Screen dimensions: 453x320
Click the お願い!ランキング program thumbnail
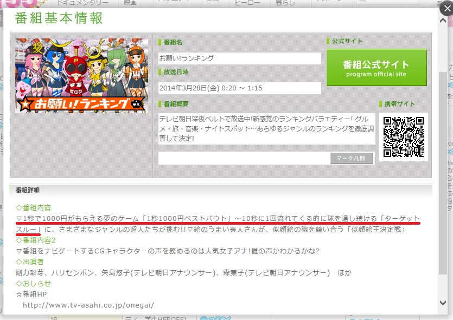pos(81,75)
